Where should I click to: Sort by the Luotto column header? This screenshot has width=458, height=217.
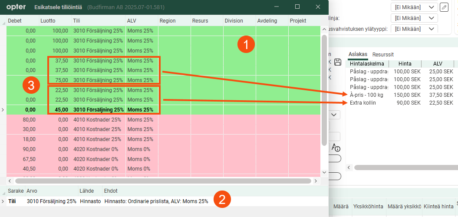[x=54, y=20]
